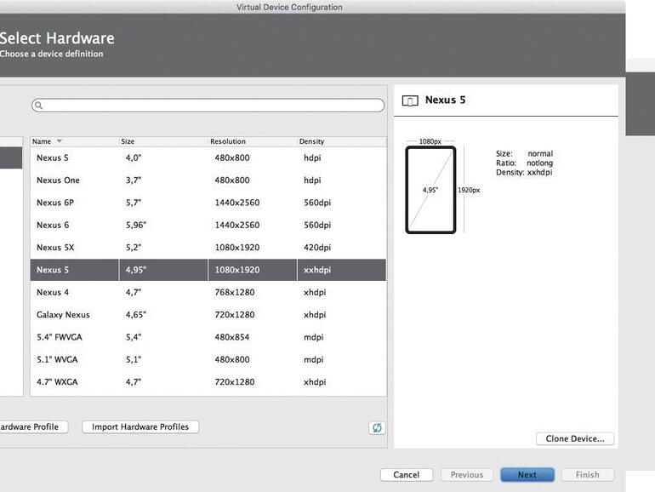Select the Nexus 6P row

(x=208, y=203)
